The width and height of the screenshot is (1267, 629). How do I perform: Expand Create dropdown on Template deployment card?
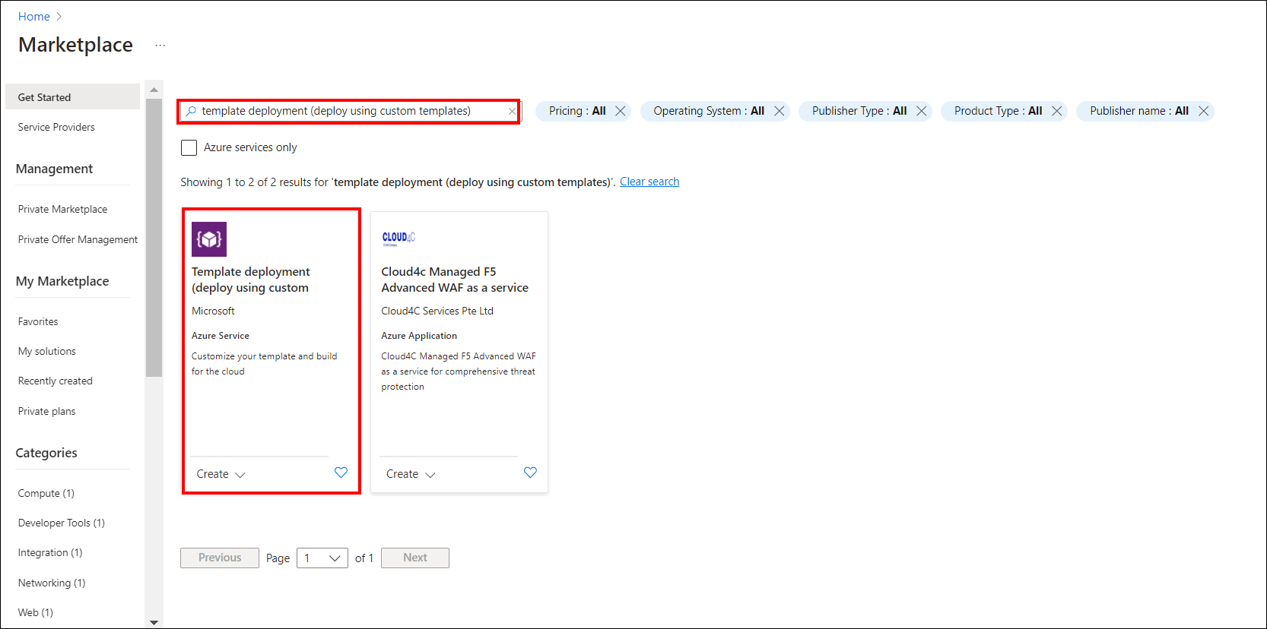coord(221,474)
